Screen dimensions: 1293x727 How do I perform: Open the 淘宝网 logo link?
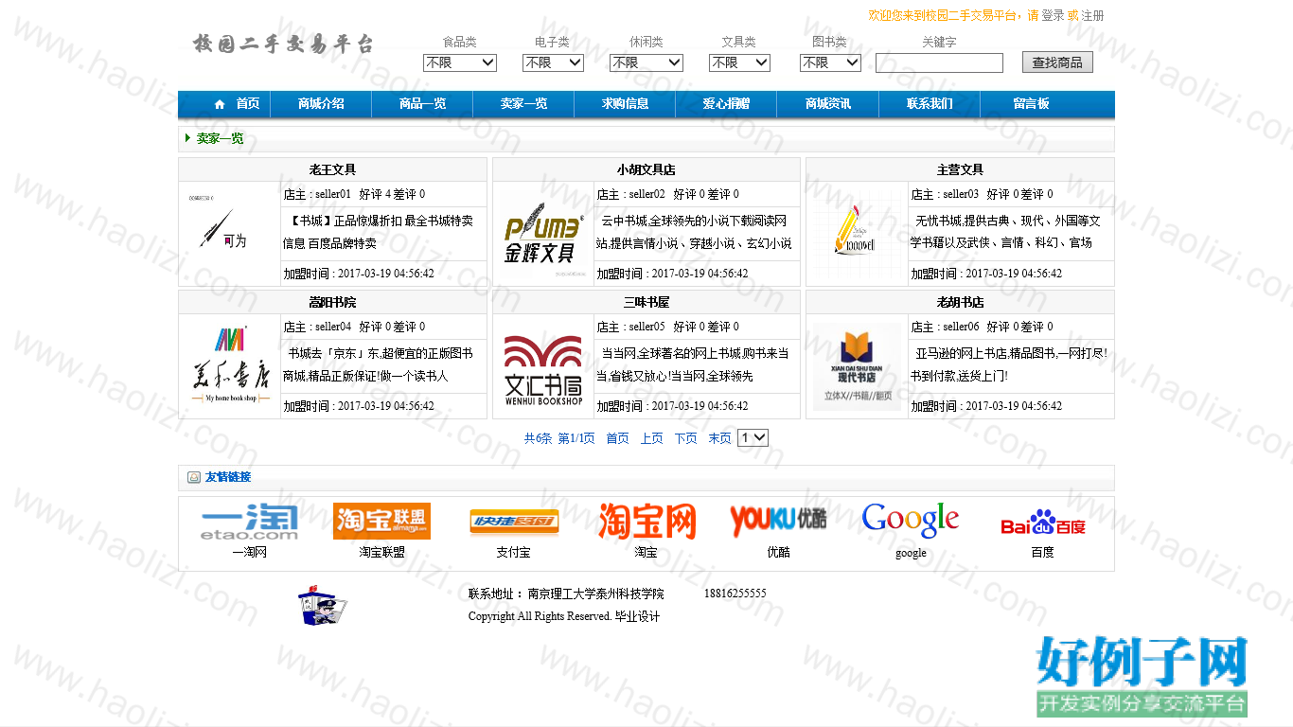(x=646, y=522)
